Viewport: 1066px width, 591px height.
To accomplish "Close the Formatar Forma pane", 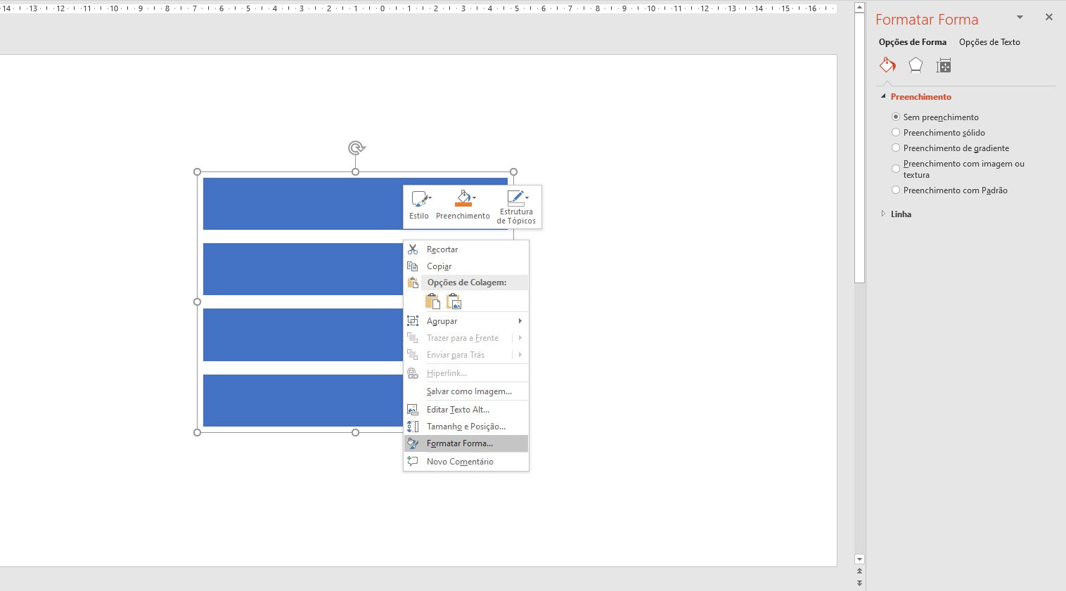I will click(x=1048, y=18).
